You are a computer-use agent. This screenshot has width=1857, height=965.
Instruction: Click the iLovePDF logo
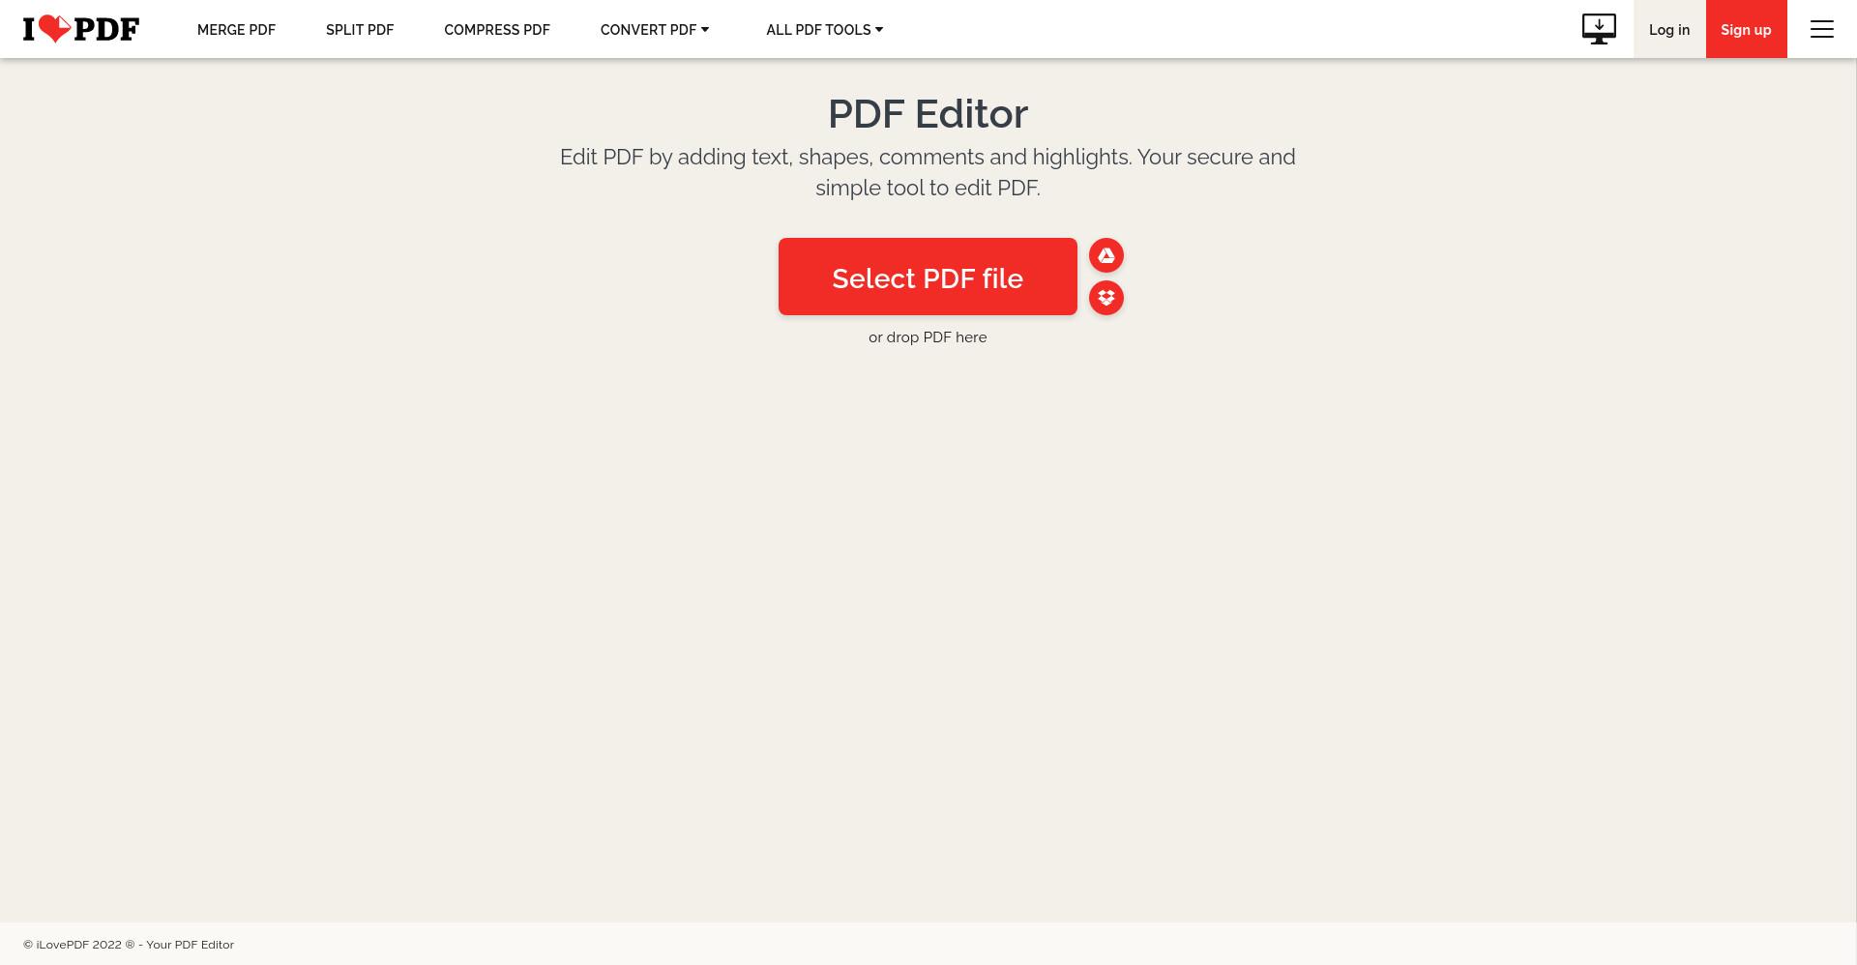point(81,29)
